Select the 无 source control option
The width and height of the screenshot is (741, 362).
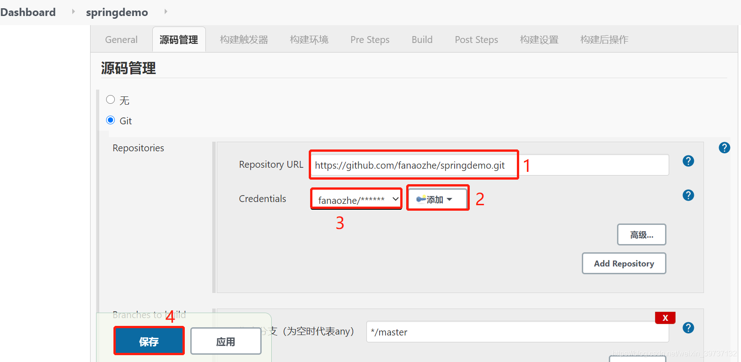[x=110, y=100]
